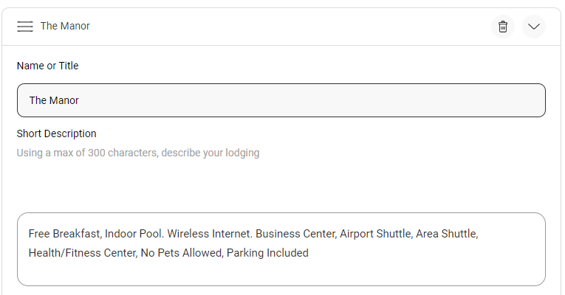Place cursor on 'Area Shuttle' in description
This screenshot has width=565, height=295.
[x=446, y=234]
